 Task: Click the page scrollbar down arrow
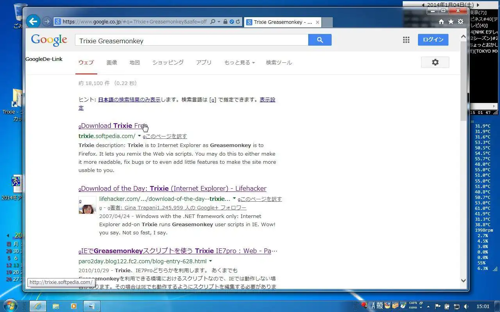[x=463, y=280]
